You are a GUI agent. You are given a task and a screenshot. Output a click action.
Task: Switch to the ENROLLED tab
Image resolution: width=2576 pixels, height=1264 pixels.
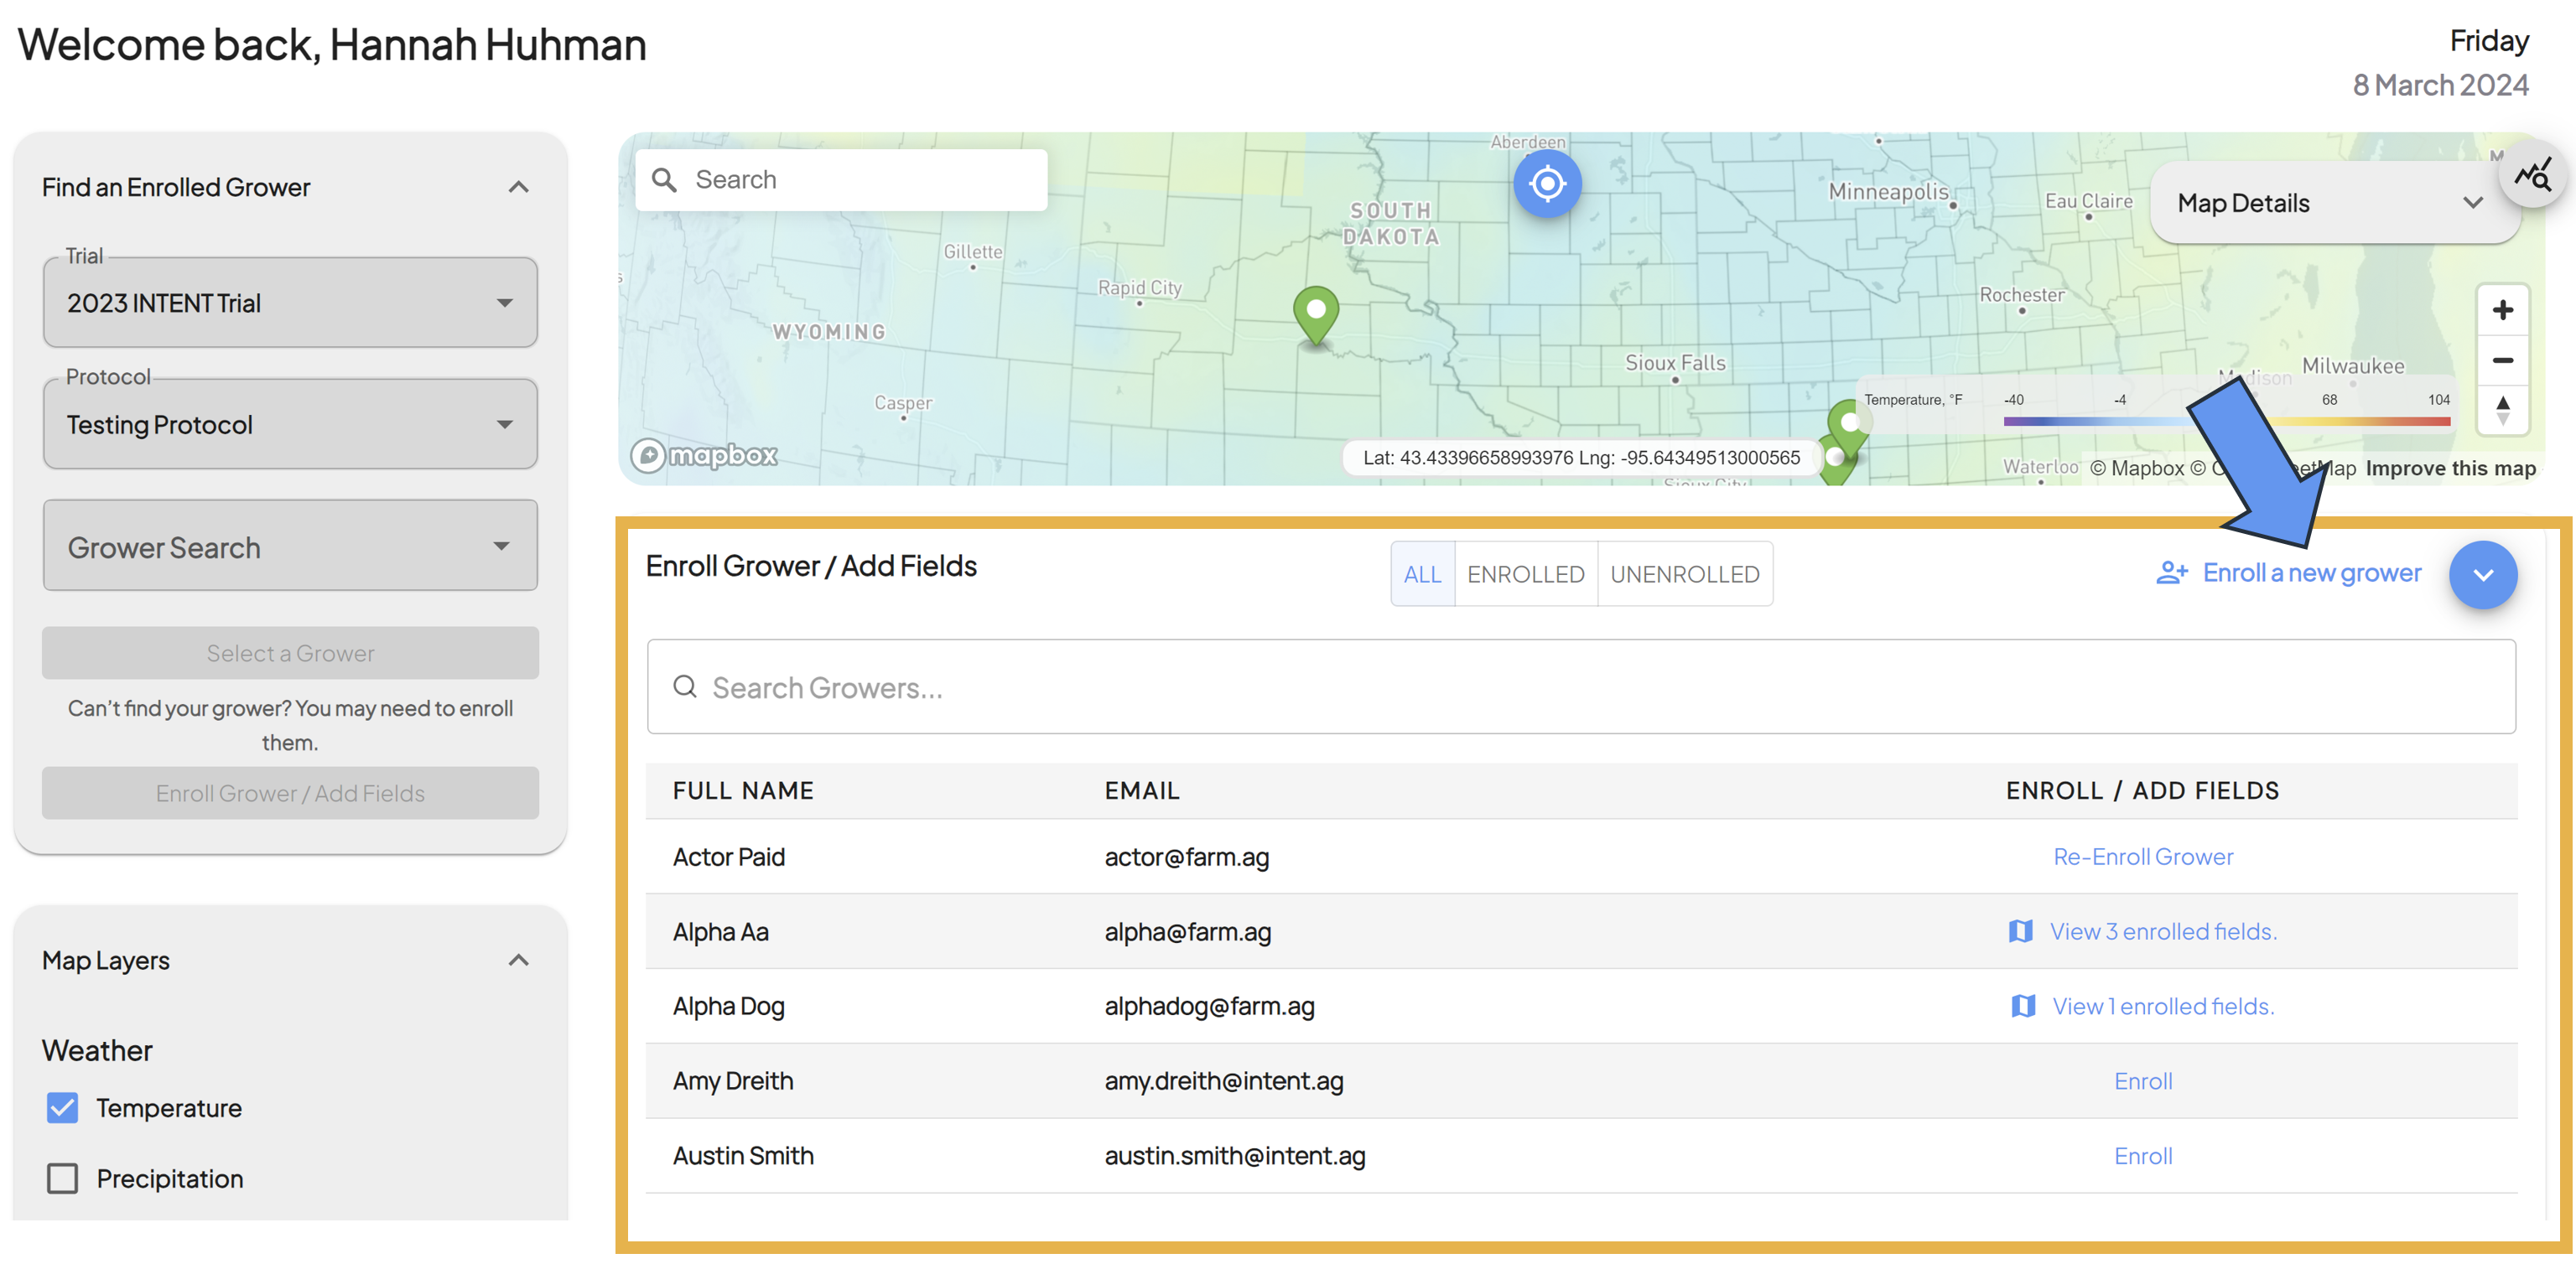1525,574
